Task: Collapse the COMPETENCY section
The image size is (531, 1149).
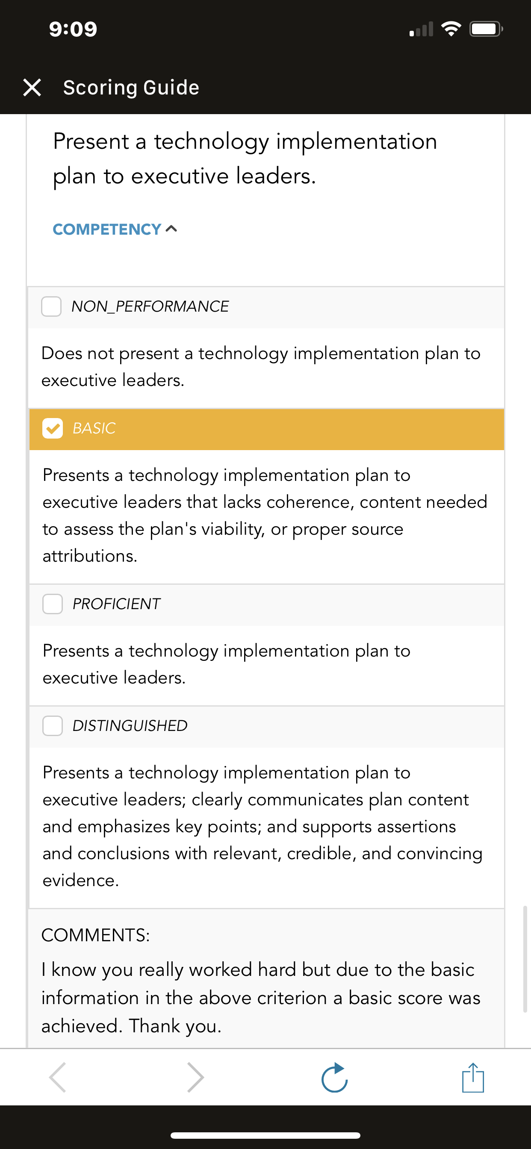Action: point(115,229)
